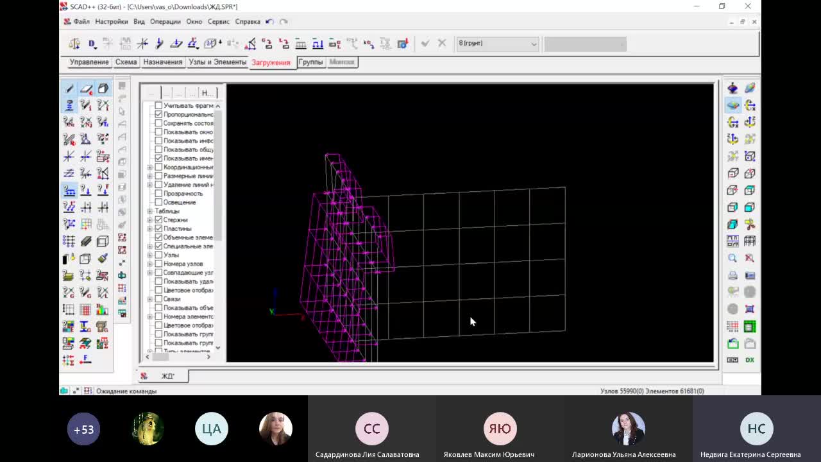Click the 'Узлов 55990(0) Элементов 61681(0)' status text
The width and height of the screenshot is (821, 462).
pos(652,391)
